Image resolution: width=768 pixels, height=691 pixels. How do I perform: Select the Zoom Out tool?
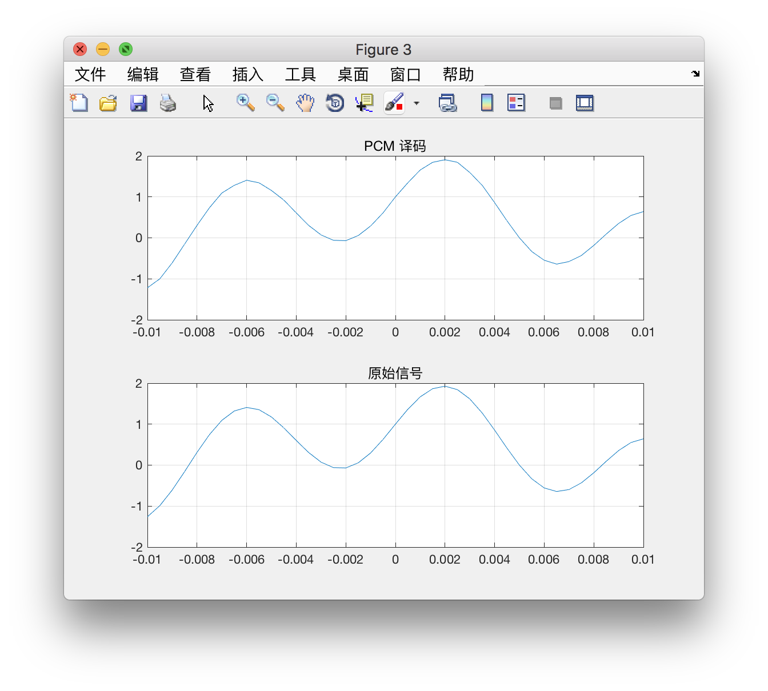pyautogui.click(x=274, y=103)
